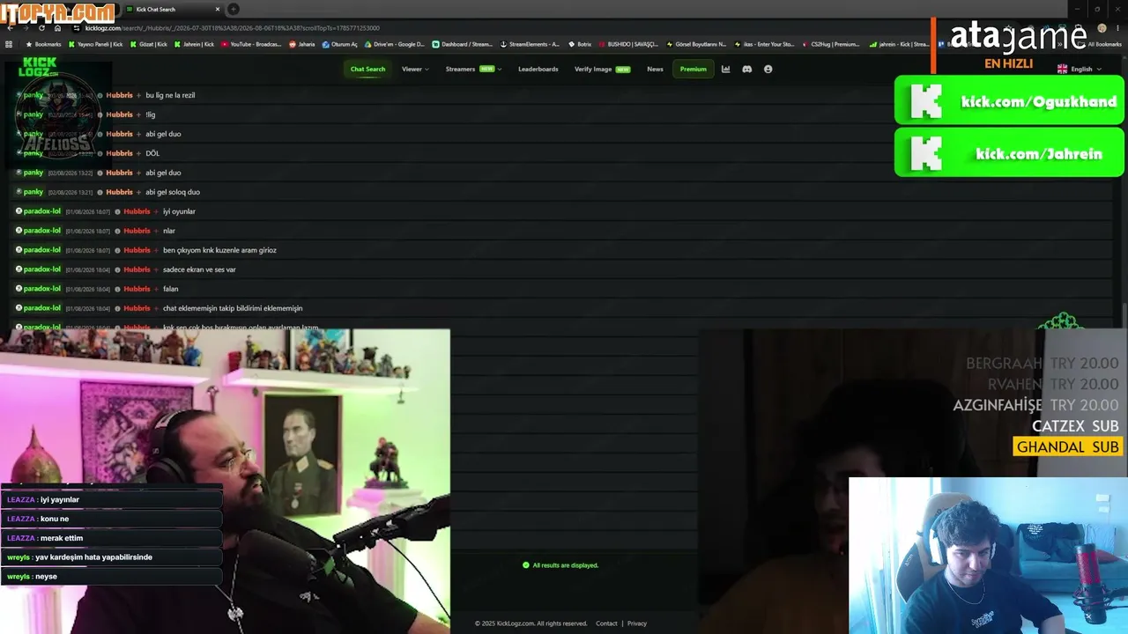
Task: Click the browser address bar URL
Action: (233, 28)
